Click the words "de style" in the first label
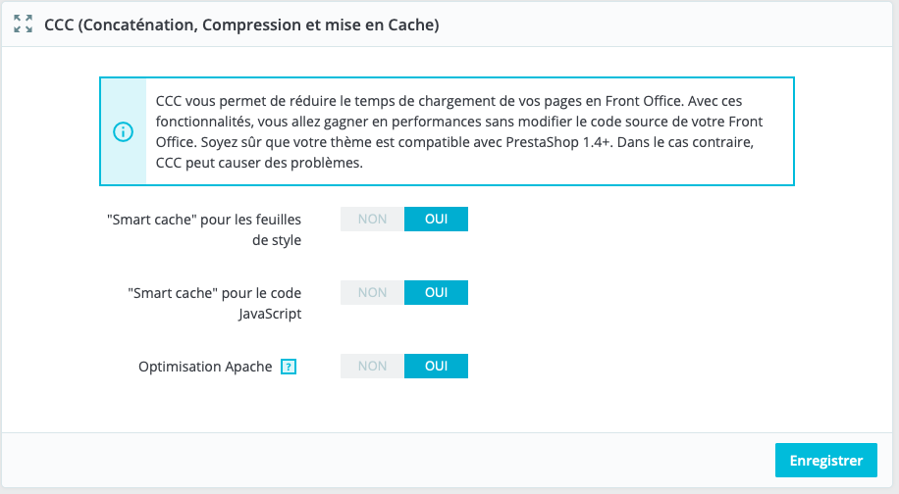 tap(277, 240)
